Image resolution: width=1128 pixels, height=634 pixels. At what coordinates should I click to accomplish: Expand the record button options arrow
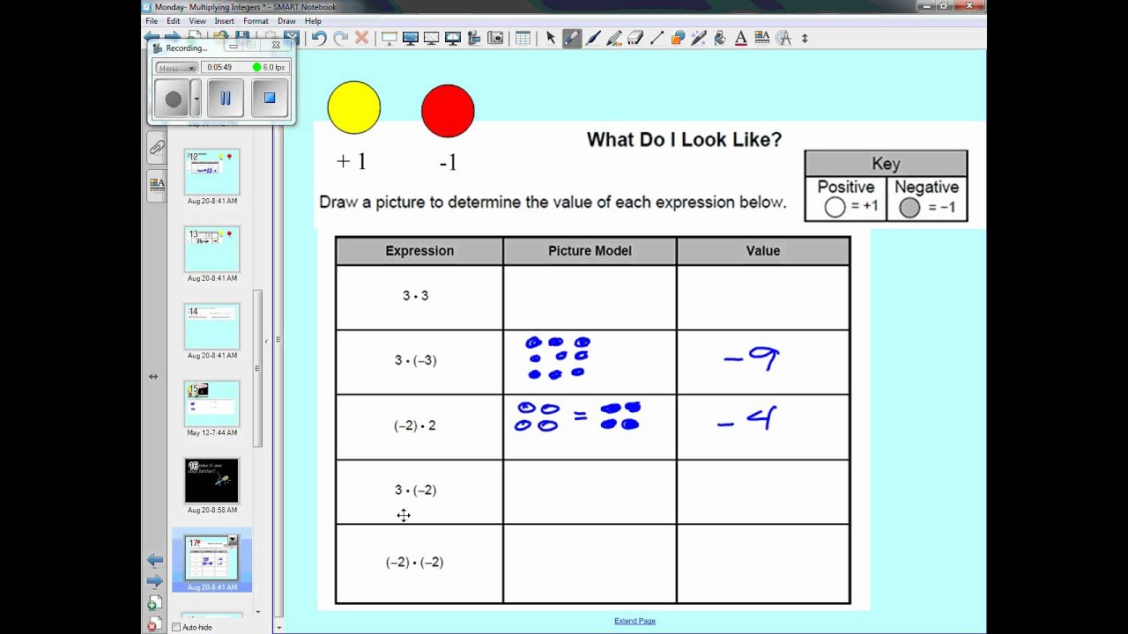click(x=196, y=99)
